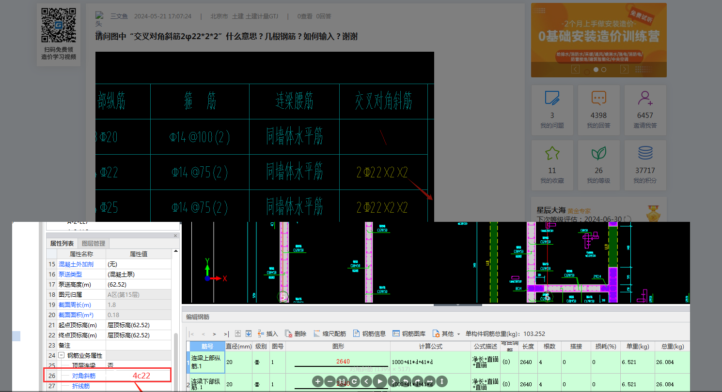
Task: Start the slideshow play button
Action: click(x=380, y=381)
